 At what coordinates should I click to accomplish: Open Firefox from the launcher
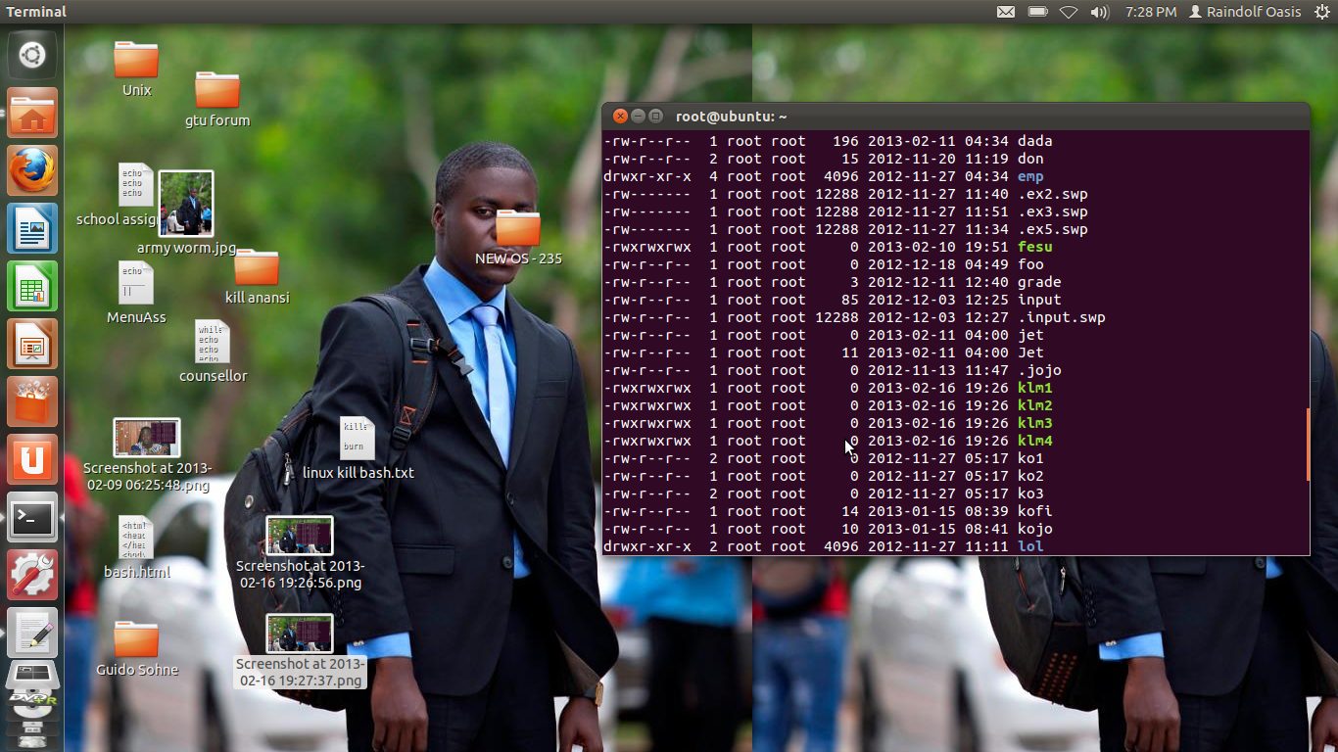click(31, 170)
